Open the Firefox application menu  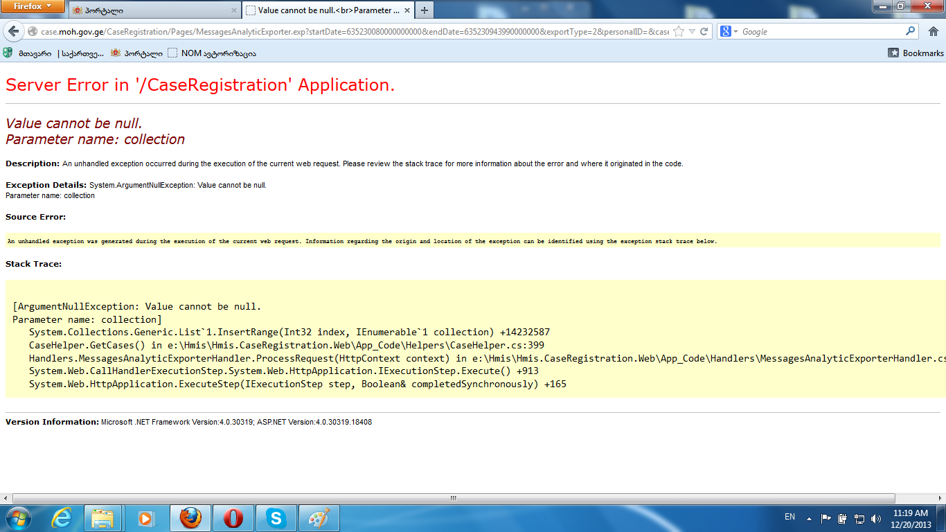tap(33, 7)
